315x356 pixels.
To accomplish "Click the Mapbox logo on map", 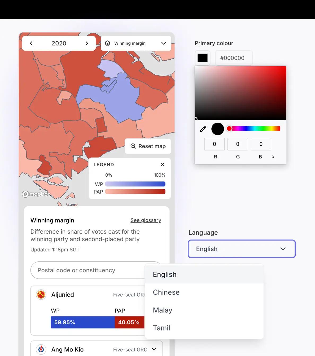I will click(36, 194).
